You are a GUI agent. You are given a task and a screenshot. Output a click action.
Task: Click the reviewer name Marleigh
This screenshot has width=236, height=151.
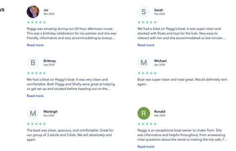point(51,112)
